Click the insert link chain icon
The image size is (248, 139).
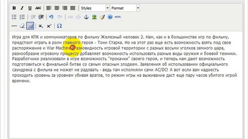point(70,17)
